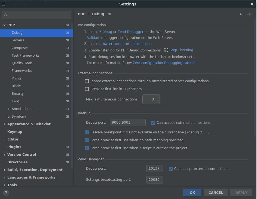Expand the Editor section
This screenshot has height=199, width=257.
(4, 139)
